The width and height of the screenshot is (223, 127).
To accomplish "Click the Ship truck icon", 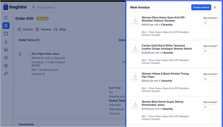I will (56, 29).
